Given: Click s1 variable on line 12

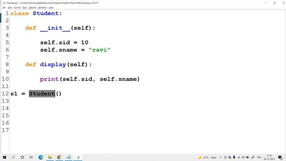Looking at the screenshot, I should [14, 93].
